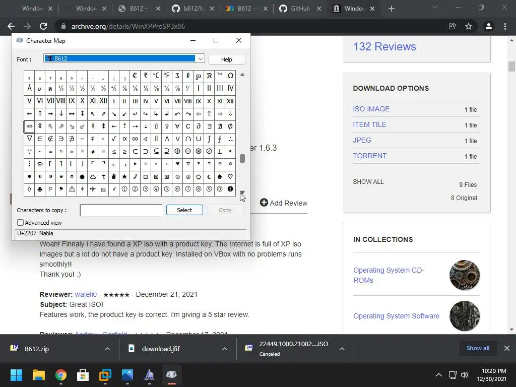This screenshot has width=516, height=387.
Task: Click in the Characters to copy field
Action: coord(121,210)
